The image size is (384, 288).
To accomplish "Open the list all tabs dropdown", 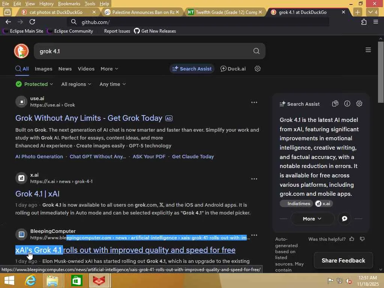I will click(x=373, y=12).
